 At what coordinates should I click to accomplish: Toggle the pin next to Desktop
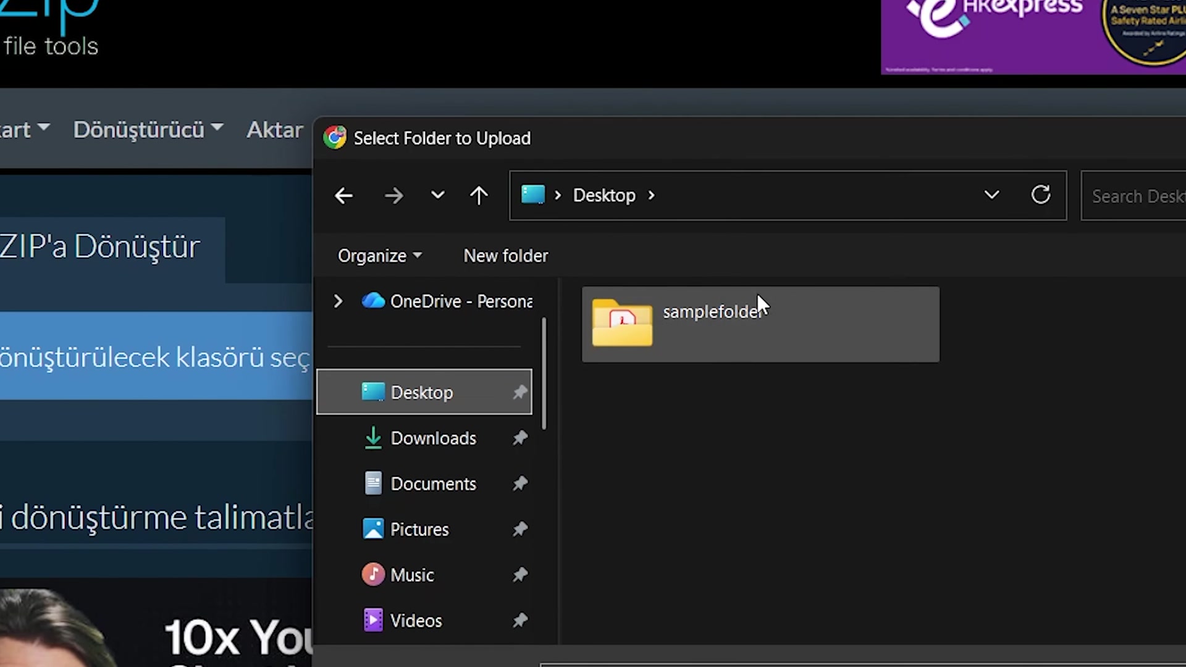(x=520, y=392)
